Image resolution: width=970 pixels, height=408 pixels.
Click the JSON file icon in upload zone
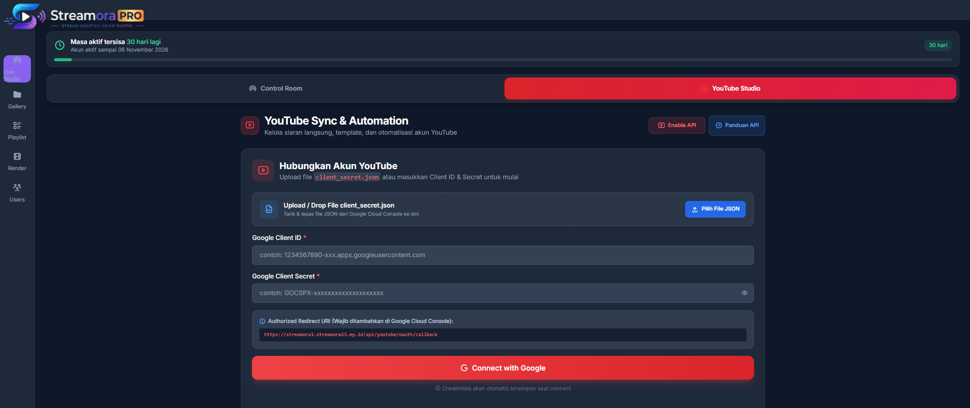click(269, 209)
